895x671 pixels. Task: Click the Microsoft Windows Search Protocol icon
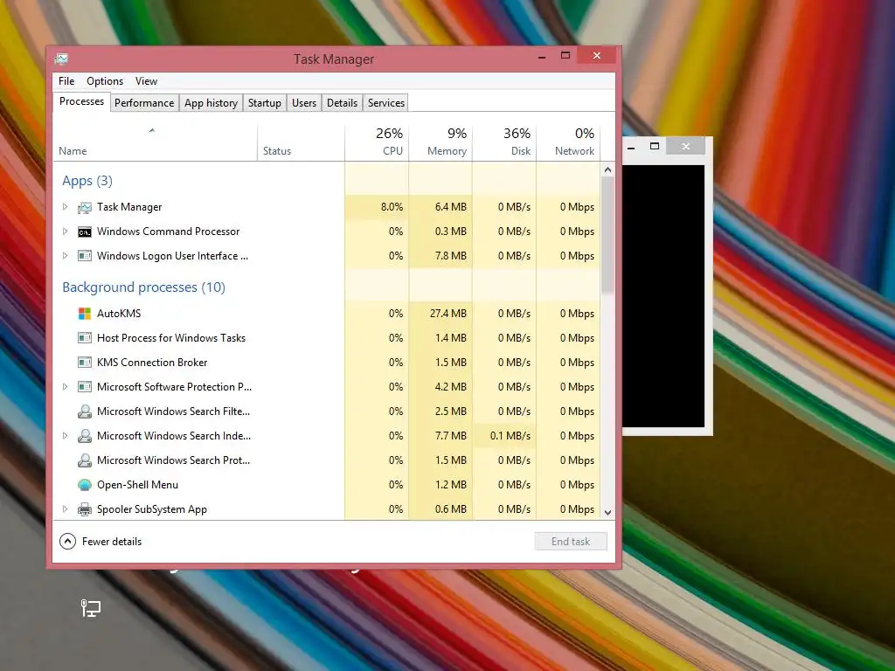coord(85,460)
